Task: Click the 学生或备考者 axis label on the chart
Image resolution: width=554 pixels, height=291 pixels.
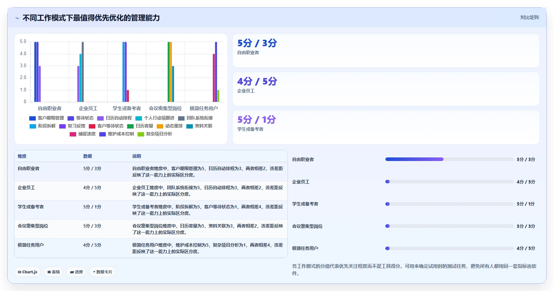Action: 127,108
